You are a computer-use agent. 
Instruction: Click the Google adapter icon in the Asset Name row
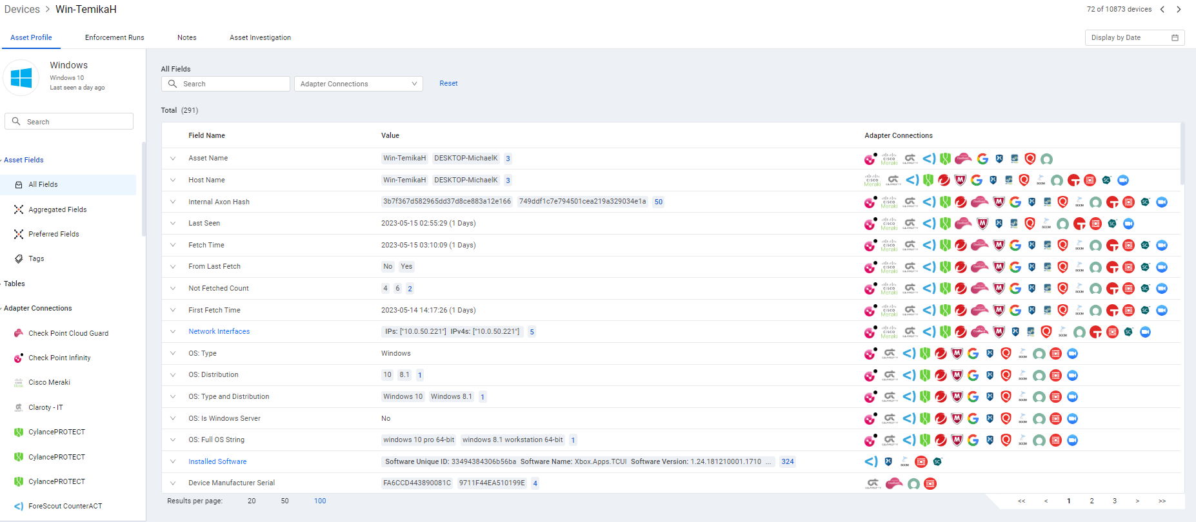(982, 159)
